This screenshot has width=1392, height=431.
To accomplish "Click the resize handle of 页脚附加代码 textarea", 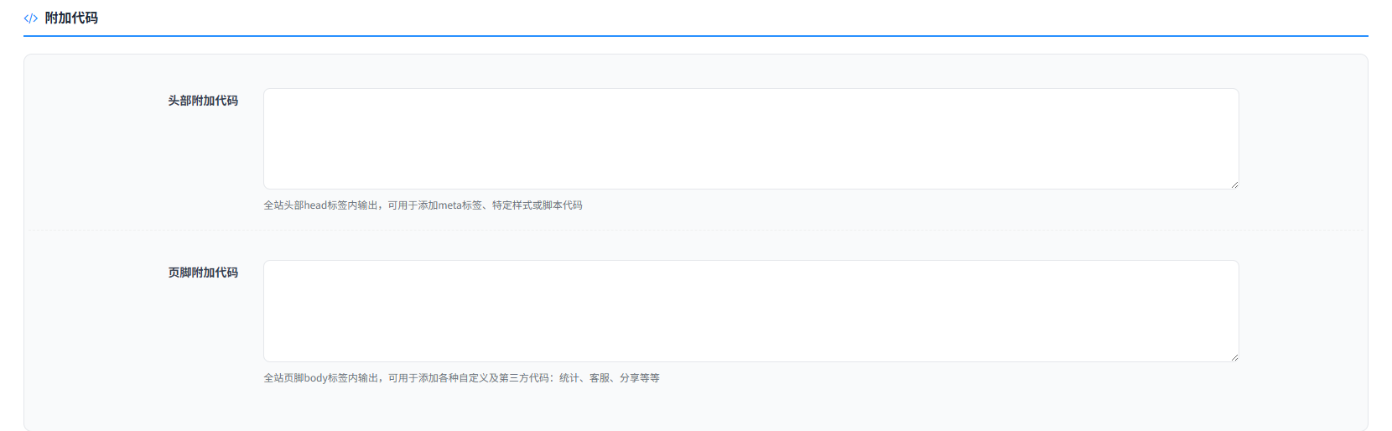I will point(1234,357).
